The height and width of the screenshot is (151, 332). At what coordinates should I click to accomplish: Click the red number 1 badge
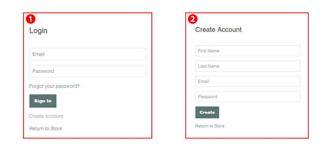(30, 19)
